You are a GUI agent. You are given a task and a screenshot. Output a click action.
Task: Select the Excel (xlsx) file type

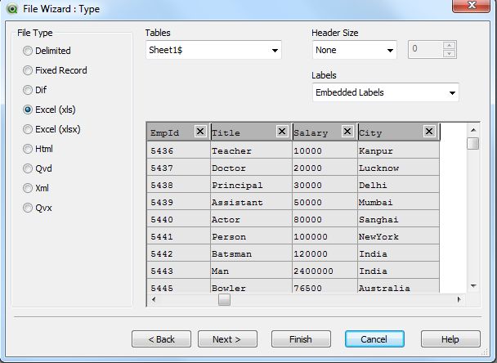coord(51,129)
